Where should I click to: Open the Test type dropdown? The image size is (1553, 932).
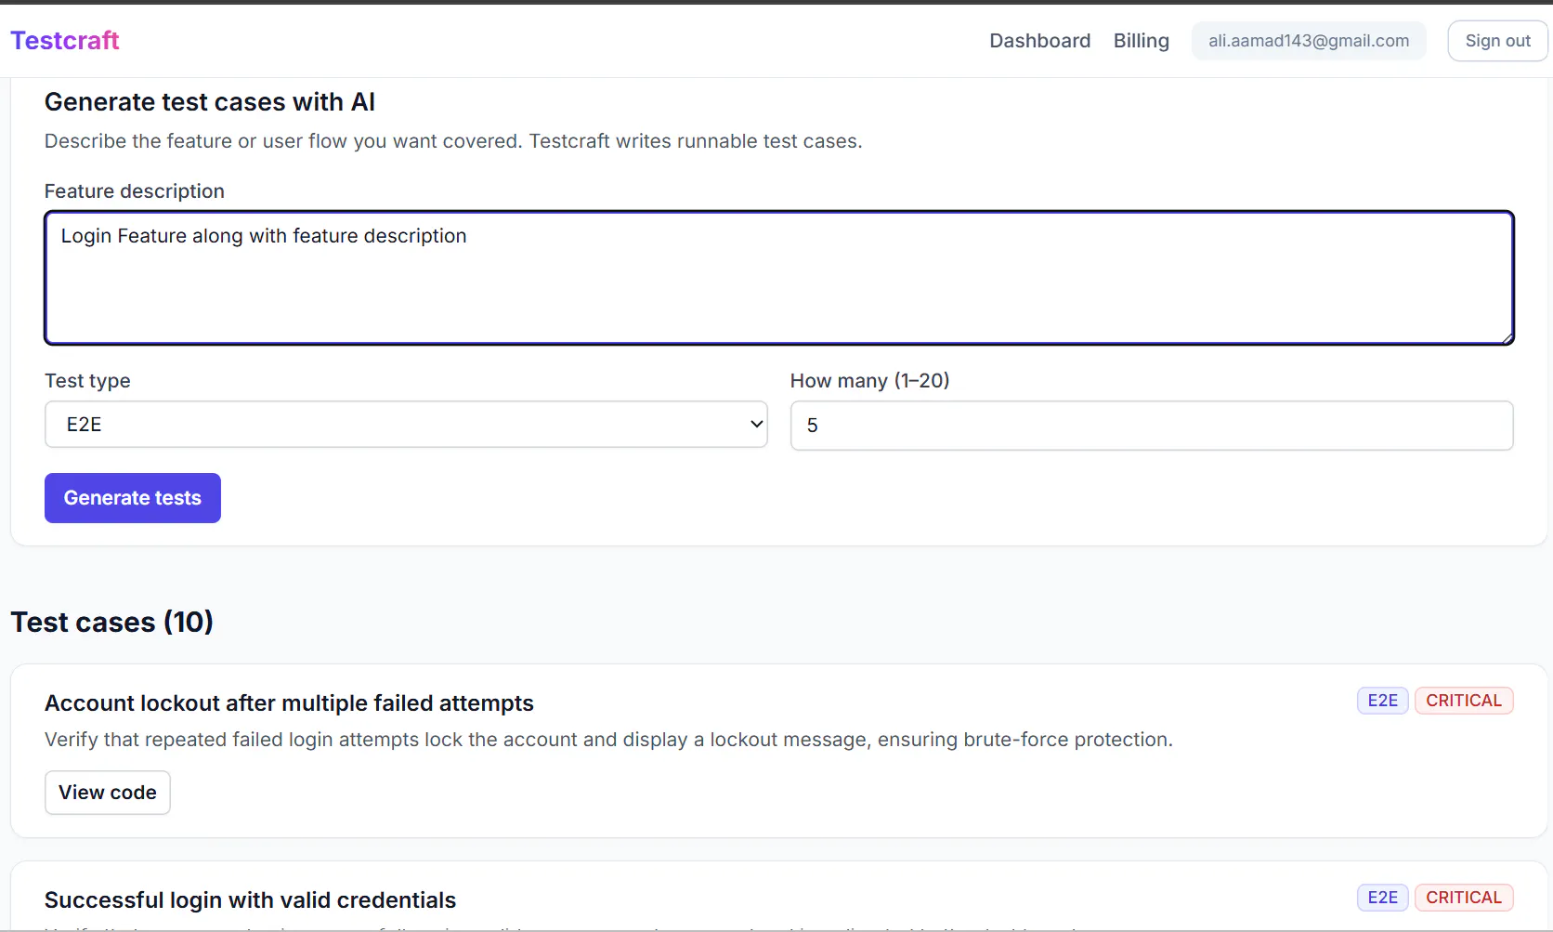click(x=406, y=425)
